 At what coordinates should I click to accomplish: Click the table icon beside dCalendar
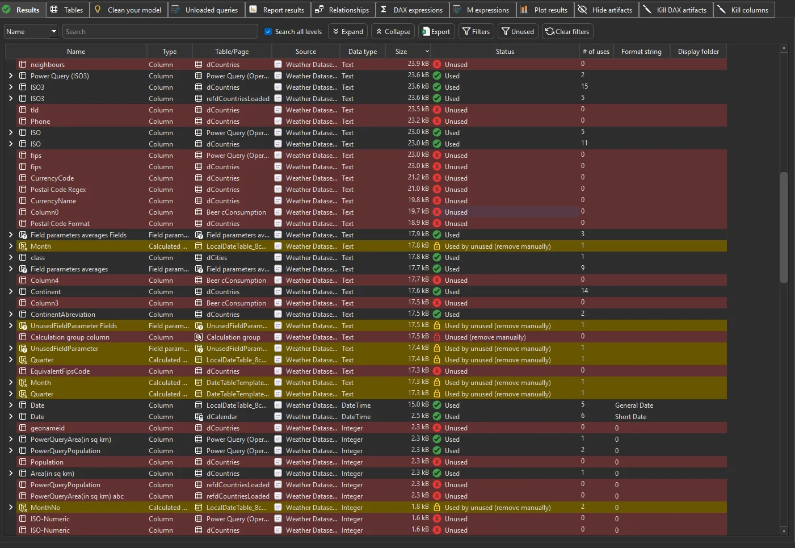[199, 416]
